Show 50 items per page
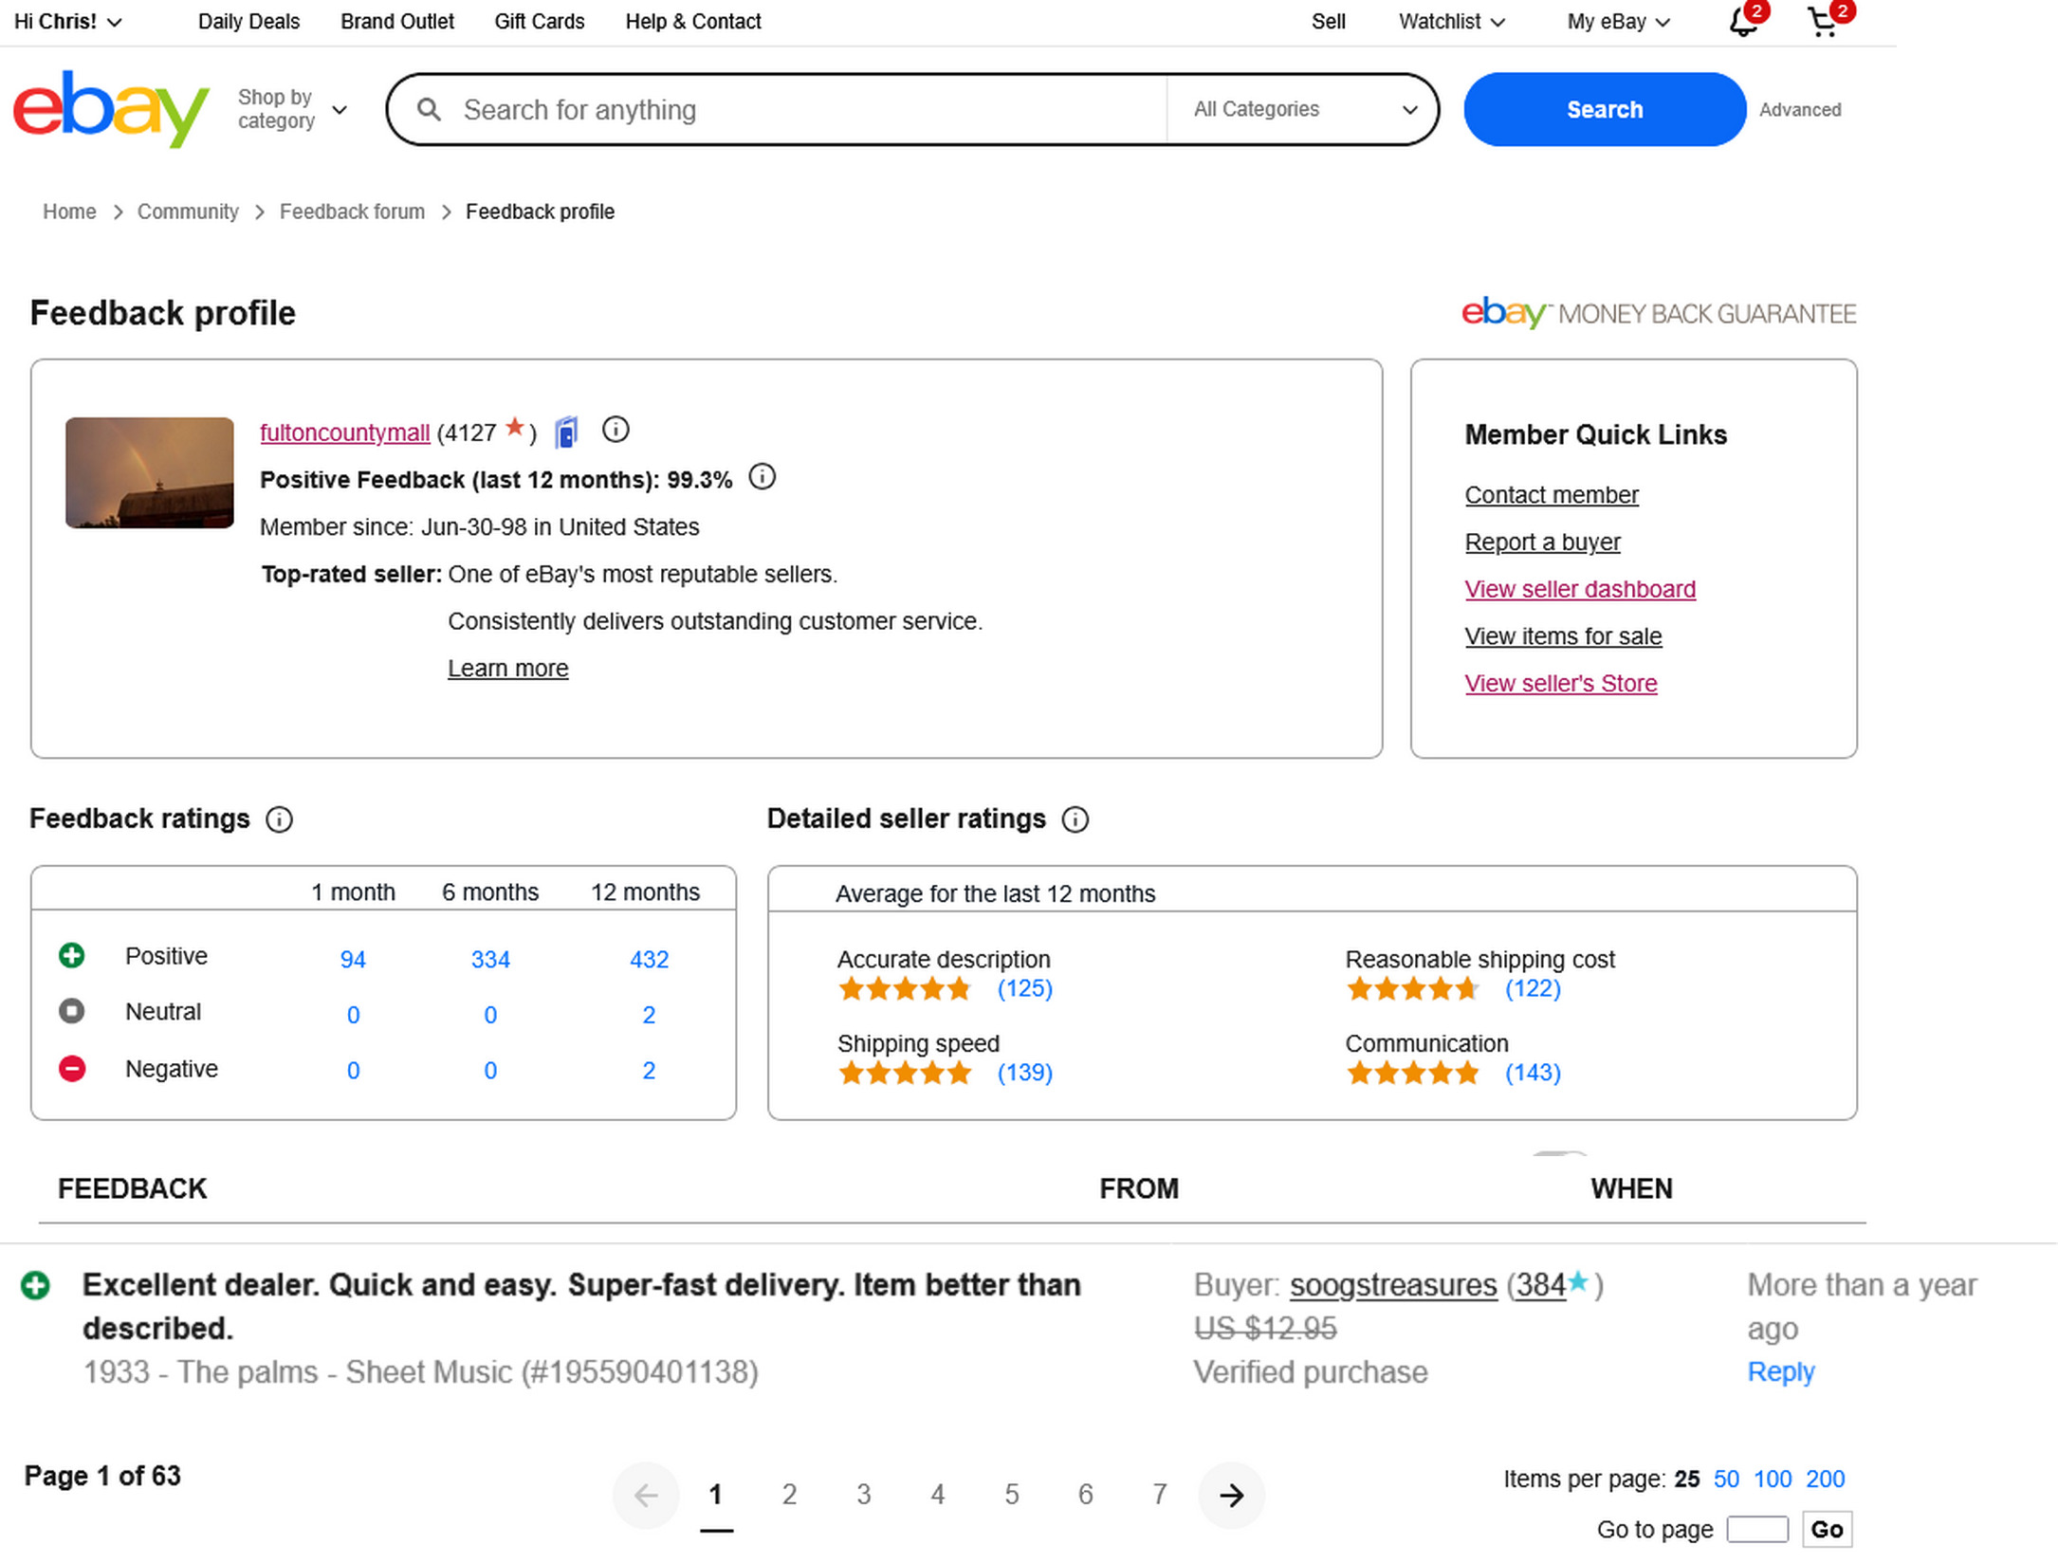2058x1563 pixels. tap(1726, 1479)
